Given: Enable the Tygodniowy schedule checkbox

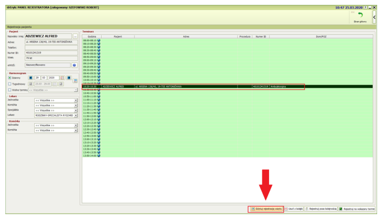Looking at the screenshot, I should (x=10, y=84).
